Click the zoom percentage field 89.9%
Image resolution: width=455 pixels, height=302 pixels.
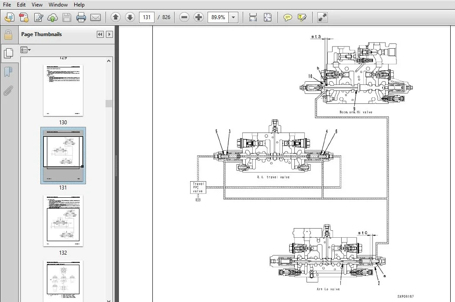218,17
